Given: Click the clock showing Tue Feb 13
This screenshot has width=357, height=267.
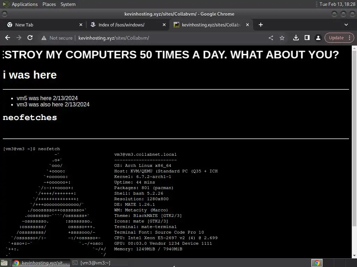Looking at the screenshot, I should pyautogui.click(x=337, y=4).
